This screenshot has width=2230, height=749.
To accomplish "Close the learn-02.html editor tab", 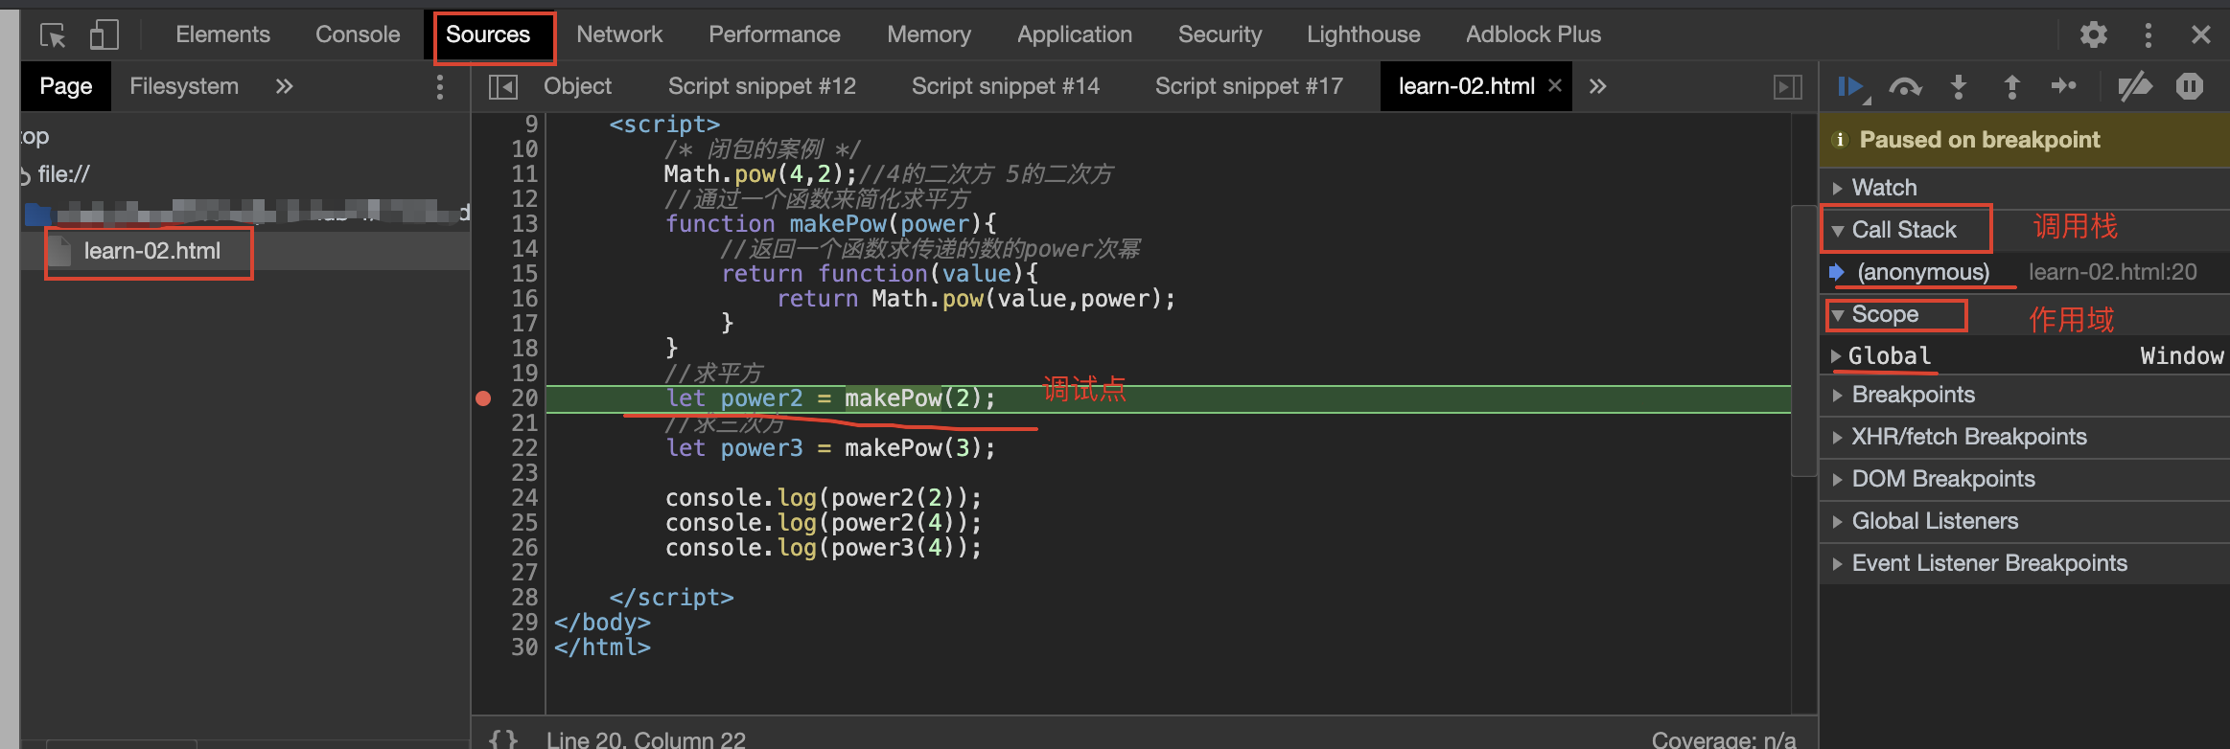I will 1555,86.
